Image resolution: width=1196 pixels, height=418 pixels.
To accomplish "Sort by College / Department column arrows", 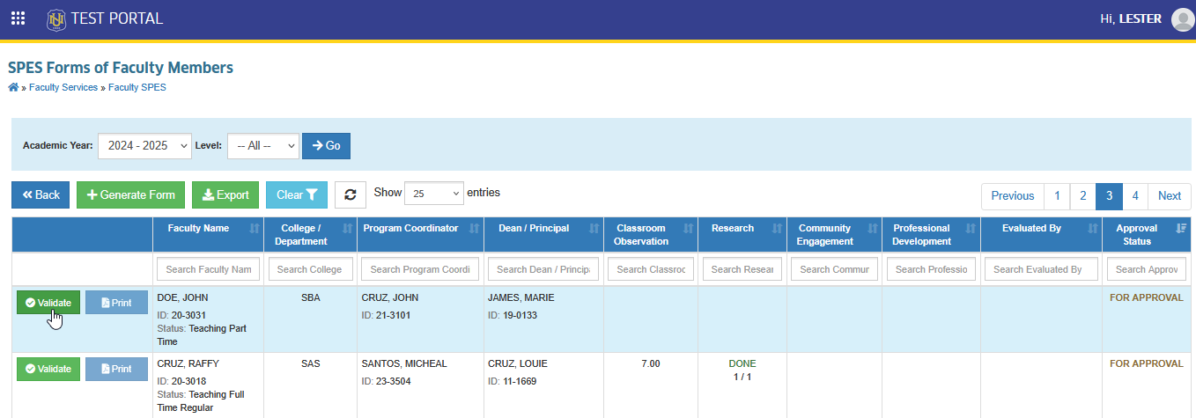I will [x=345, y=229].
